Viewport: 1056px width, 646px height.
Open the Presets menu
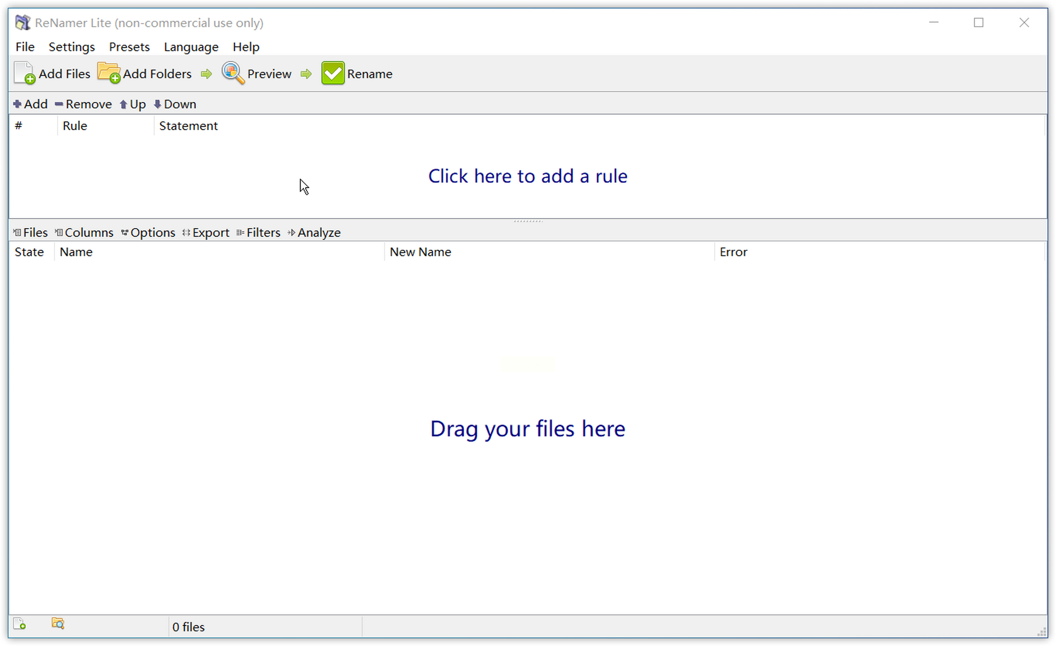point(129,47)
